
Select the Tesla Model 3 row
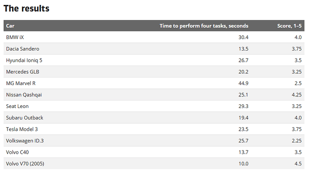pyautogui.click(x=154, y=129)
